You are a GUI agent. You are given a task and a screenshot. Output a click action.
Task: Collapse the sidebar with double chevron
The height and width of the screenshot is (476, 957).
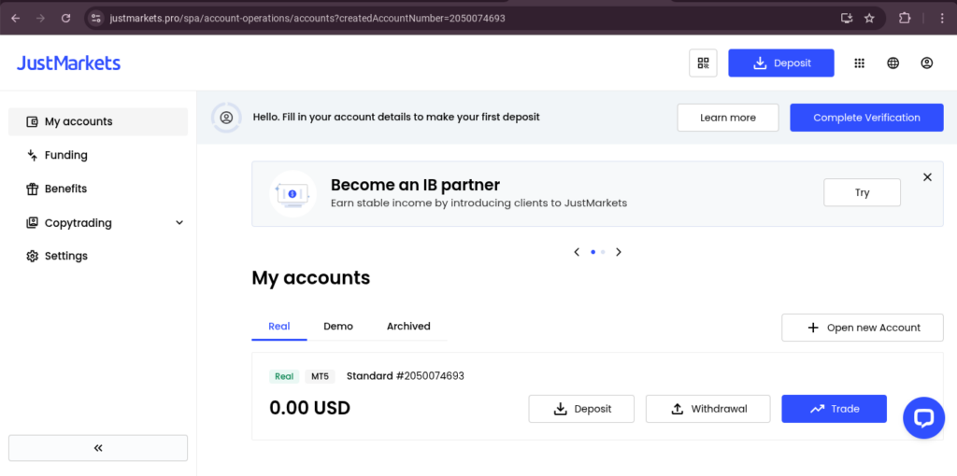point(98,448)
